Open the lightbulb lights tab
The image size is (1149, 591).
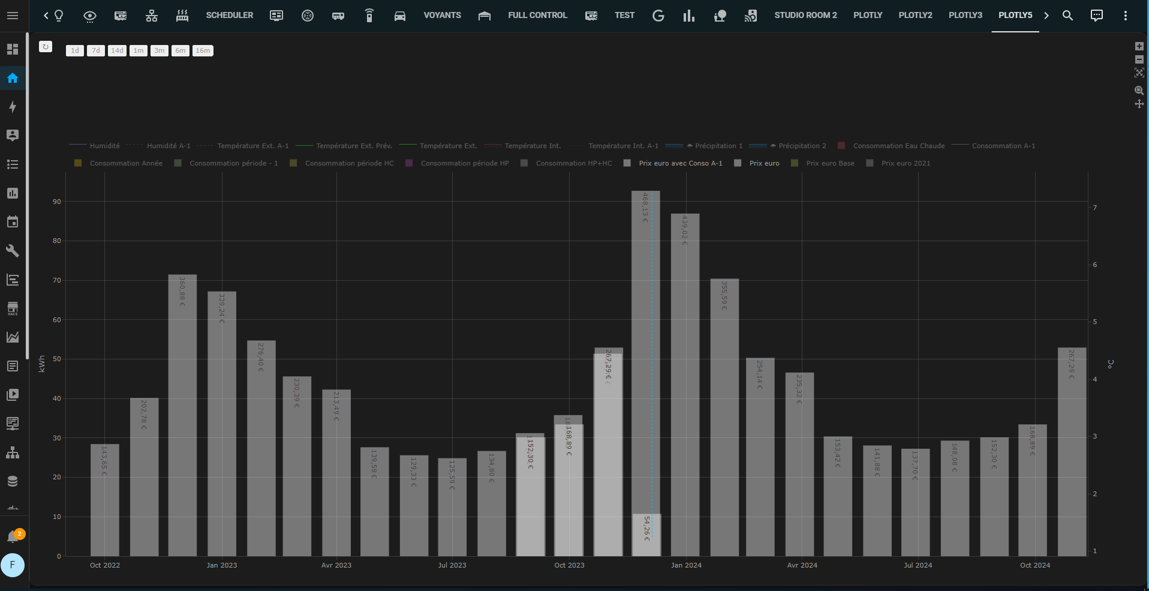[59, 16]
